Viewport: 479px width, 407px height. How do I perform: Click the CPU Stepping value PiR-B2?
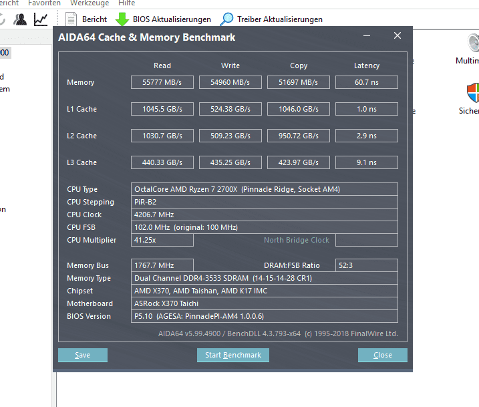click(265, 202)
